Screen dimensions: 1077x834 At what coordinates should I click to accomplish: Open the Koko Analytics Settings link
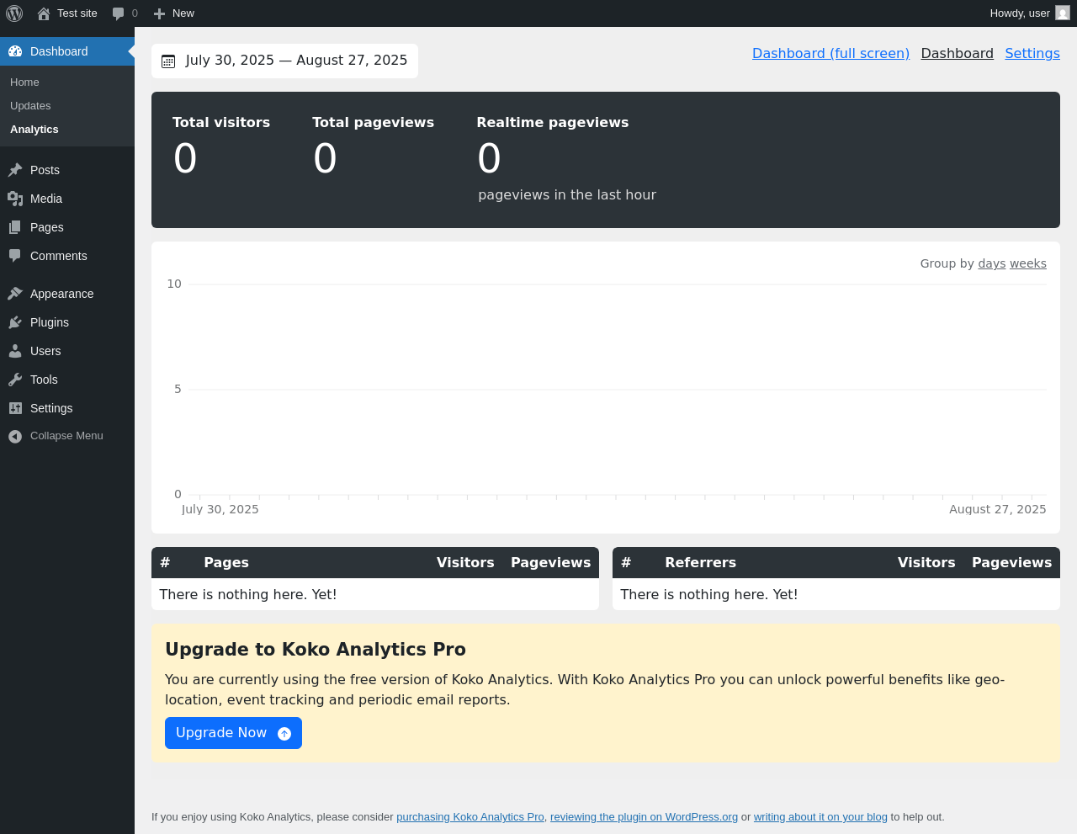[1032, 53]
